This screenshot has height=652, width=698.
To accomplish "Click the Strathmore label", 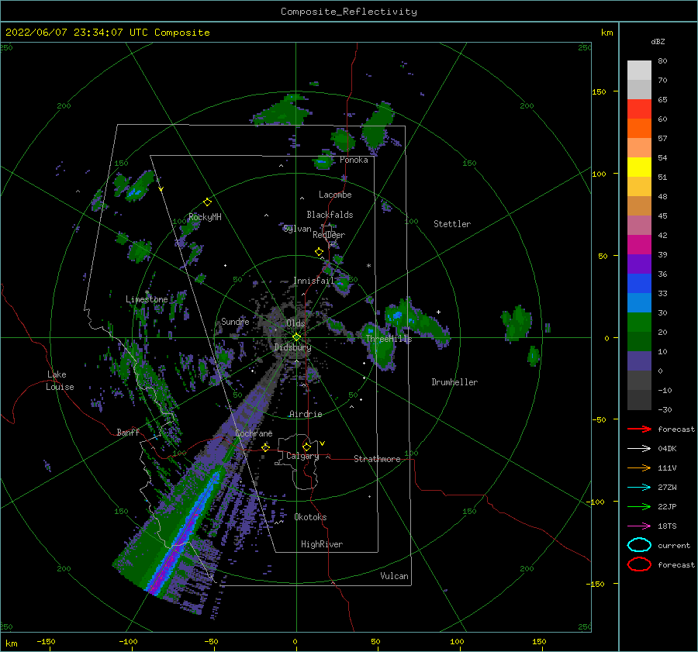I will pos(377,459).
